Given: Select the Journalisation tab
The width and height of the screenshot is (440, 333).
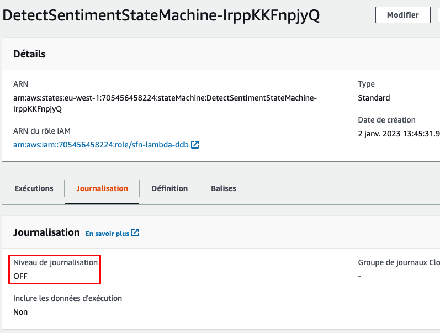Looking at the screenshot, I should (102, 188).
